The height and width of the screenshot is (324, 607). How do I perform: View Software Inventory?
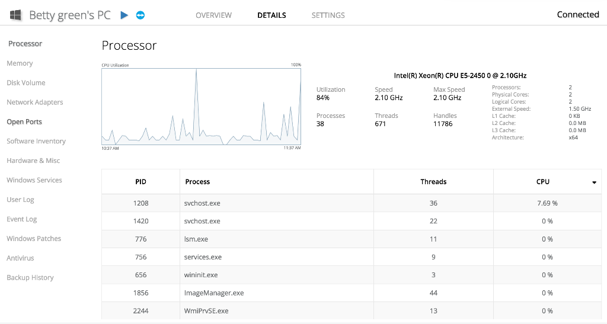pos(36,142)
